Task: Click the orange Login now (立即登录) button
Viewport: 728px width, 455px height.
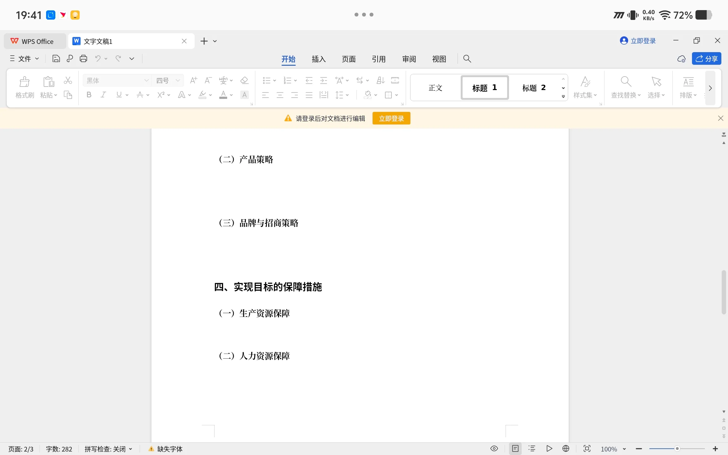Action: (x=391, y=118)
